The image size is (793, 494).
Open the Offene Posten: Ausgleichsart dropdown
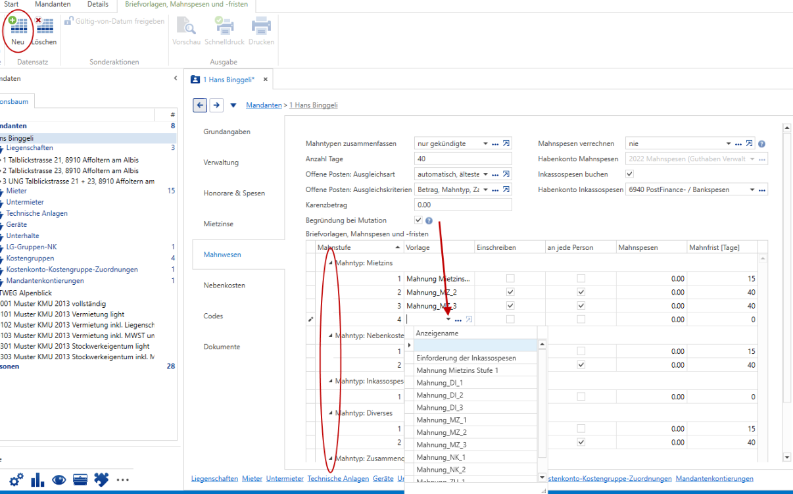[485, 174]
